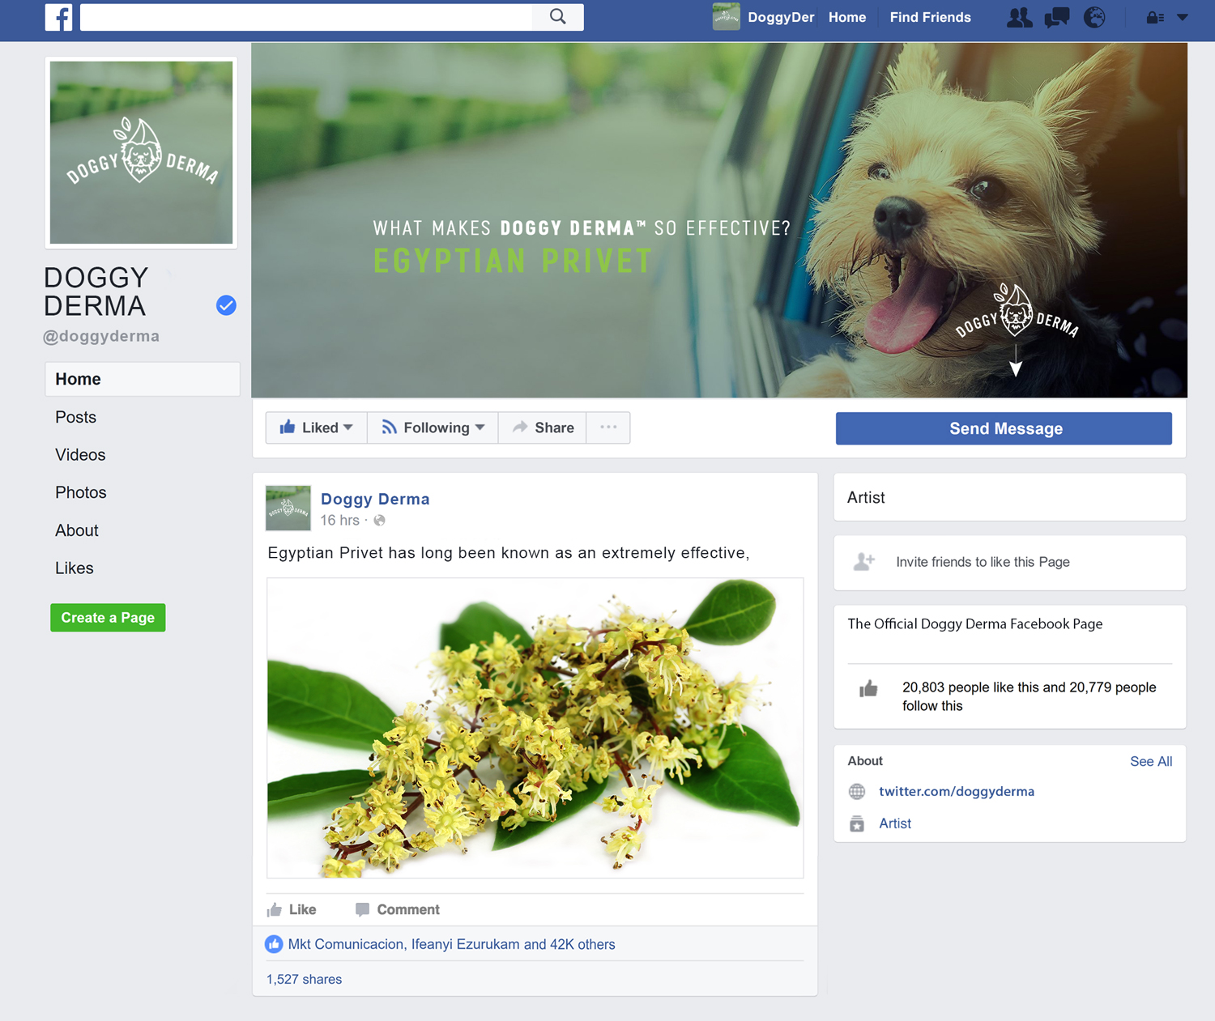Click the Doggy Derma page profile picture
This screenshot has width=1215, height=1021.
click(x=141, y=152)
